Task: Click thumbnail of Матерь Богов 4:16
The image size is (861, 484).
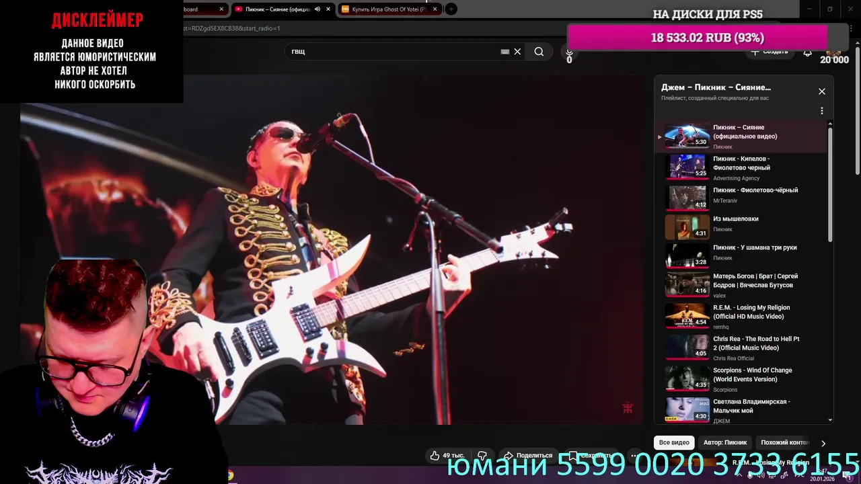Action: tap(687, 284)
